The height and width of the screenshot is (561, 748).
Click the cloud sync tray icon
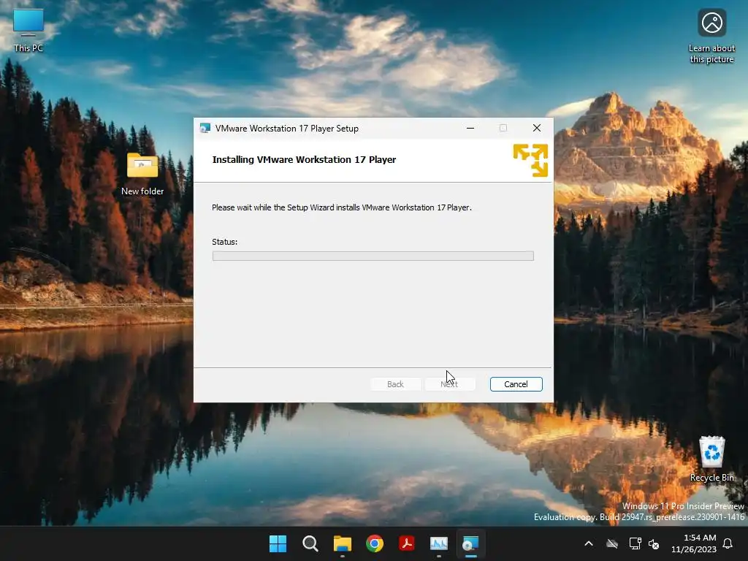point(612,543)
